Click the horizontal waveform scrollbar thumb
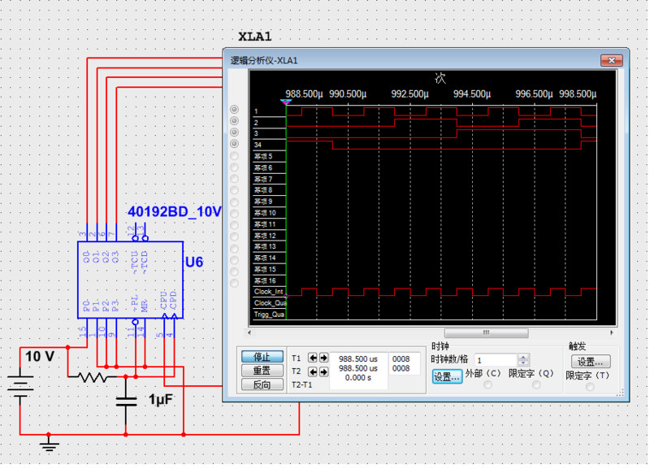This screenshot has width=650, height=469. click(487, 333)
